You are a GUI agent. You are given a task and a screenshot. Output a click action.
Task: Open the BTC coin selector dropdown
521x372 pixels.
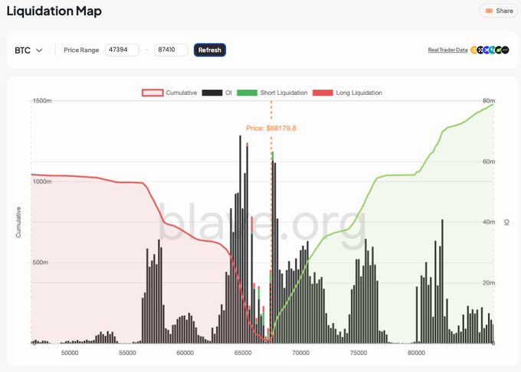click(x=28, y=51)
